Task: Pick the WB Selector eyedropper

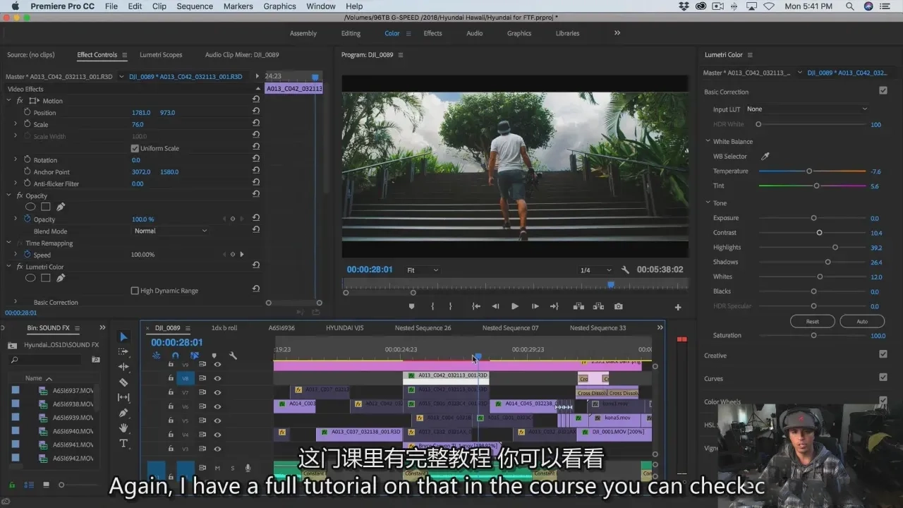Action: (x=765, y=157)
